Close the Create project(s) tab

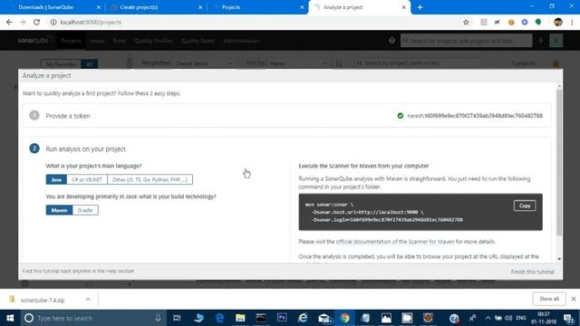(x=200, y=7)
